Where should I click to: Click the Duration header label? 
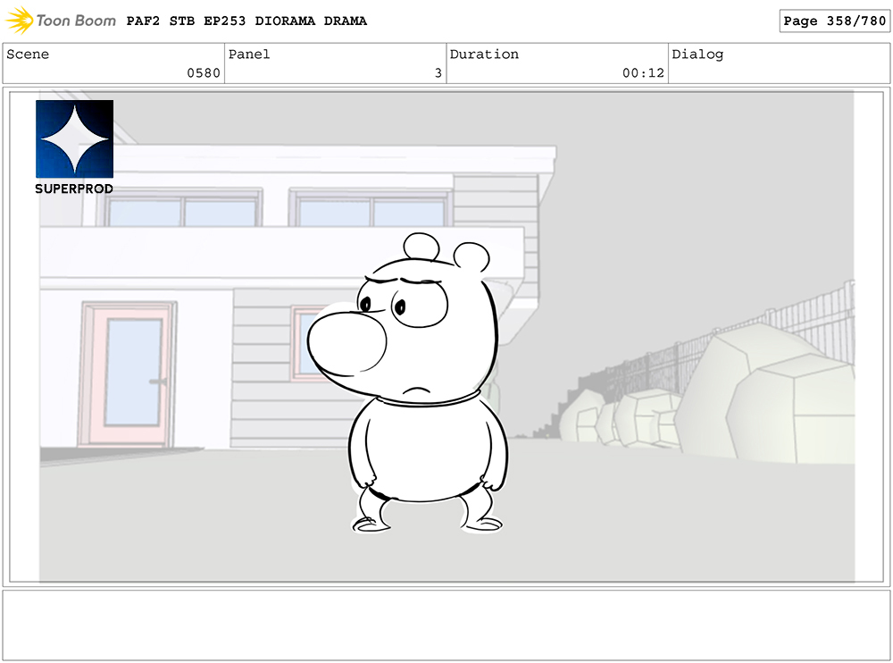pyautogui.click(x=484, y=55)
